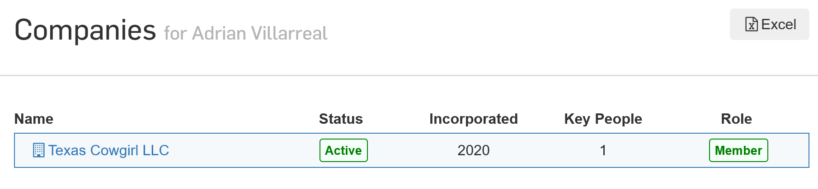Sort by the Name column header

34,119
